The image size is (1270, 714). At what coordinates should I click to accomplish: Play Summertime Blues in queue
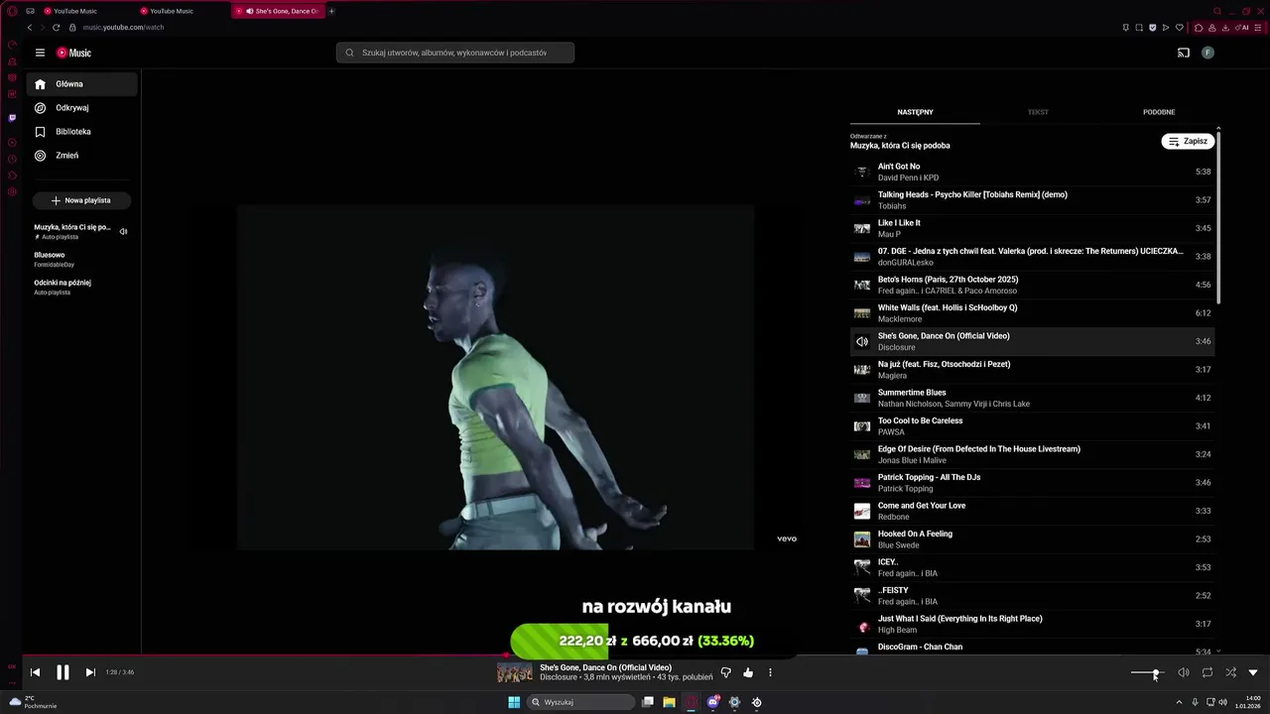point(1032,398)
